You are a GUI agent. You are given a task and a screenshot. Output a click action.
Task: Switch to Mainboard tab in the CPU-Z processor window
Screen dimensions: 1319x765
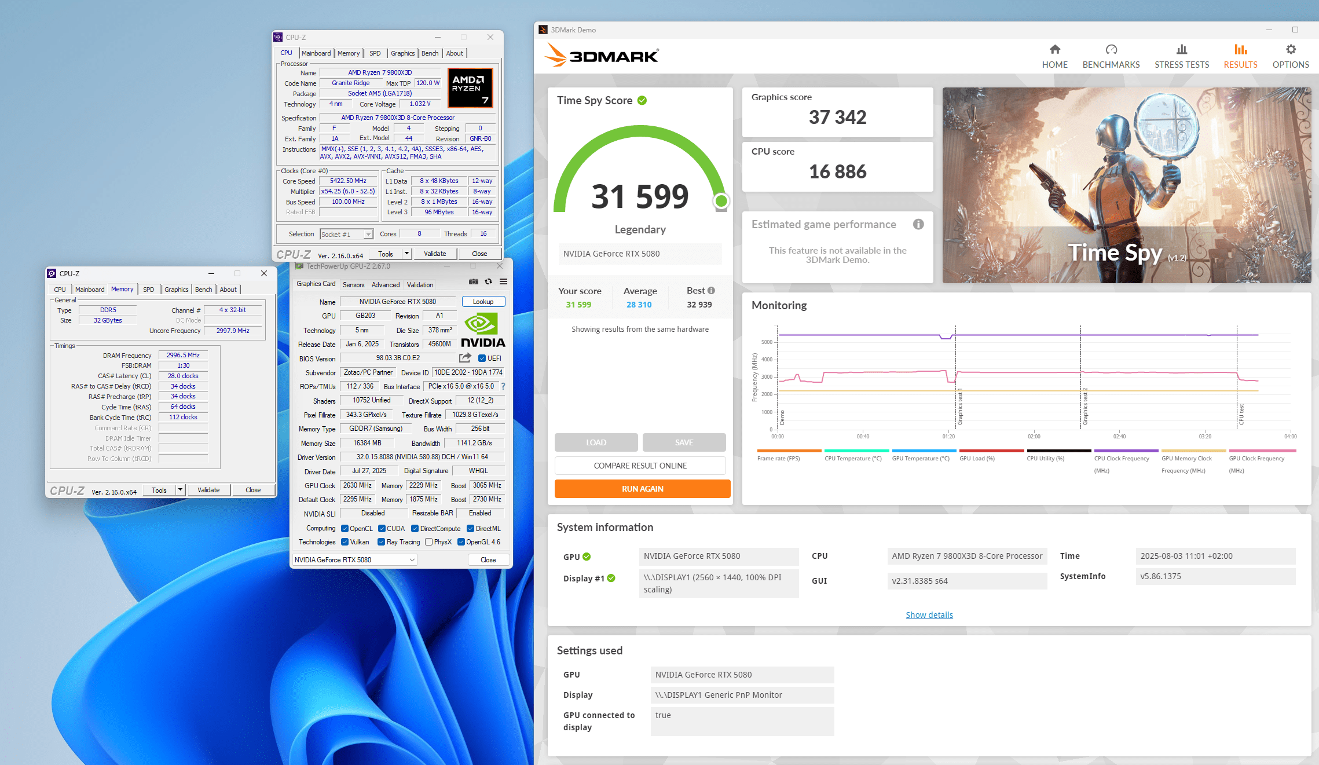pyautogui.click(x=316, y=53)
